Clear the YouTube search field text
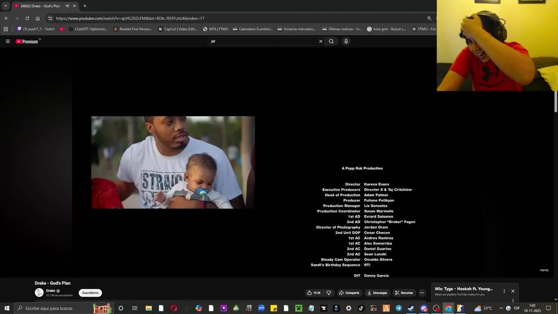 pyautogui.click(x=321, y=41)
